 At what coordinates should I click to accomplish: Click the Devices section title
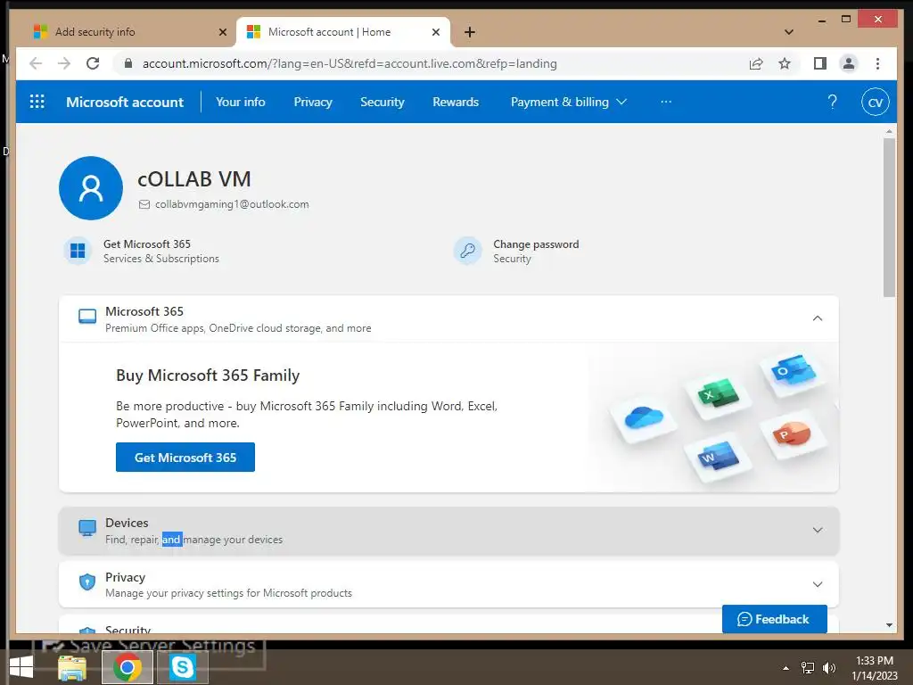127,523
